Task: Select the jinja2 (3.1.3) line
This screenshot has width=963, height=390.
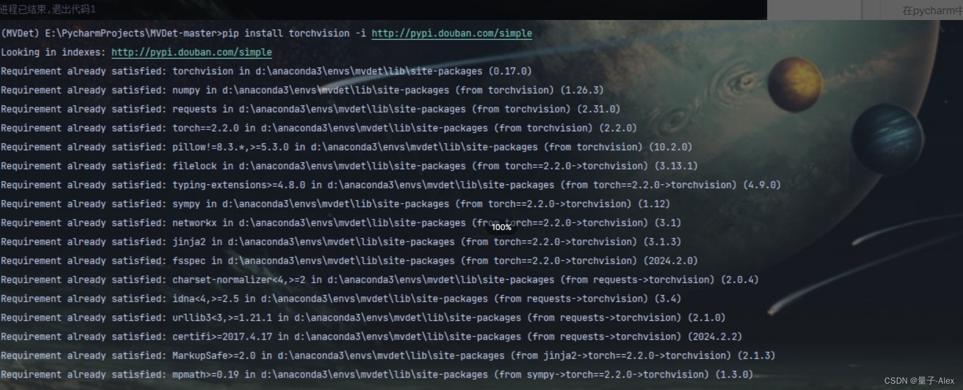Action: point(341,242)
